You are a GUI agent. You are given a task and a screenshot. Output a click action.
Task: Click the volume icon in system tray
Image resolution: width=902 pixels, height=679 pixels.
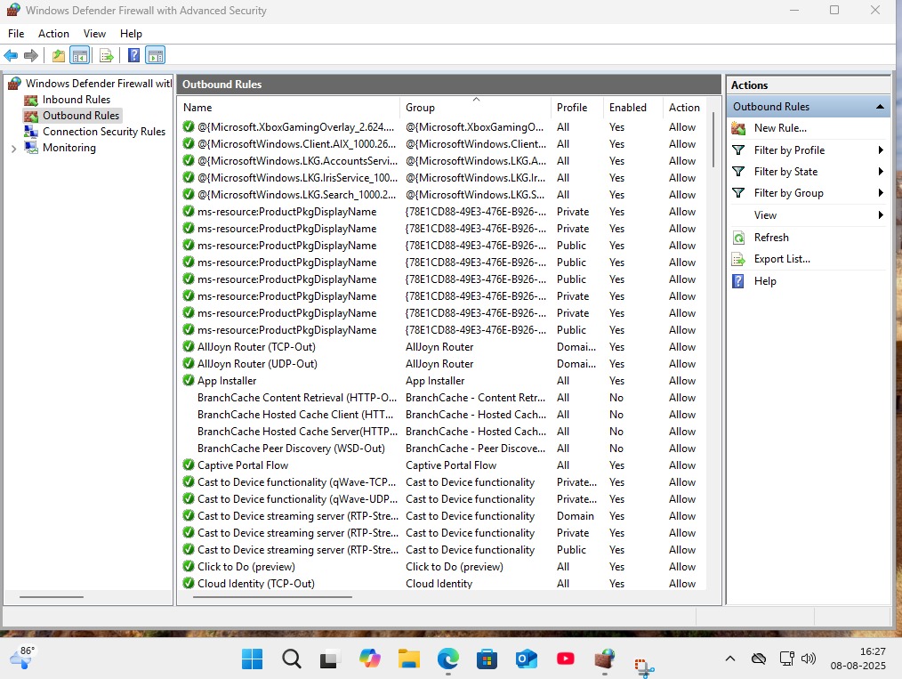point(809,659)
